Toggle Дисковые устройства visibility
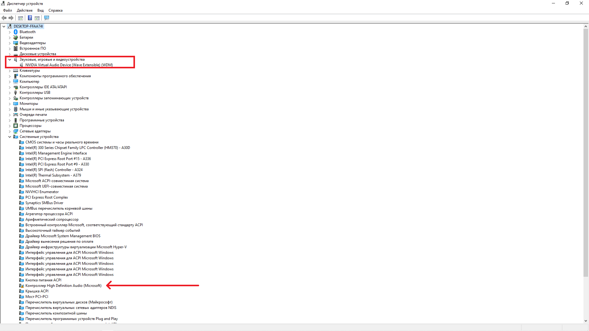 (x=9, y=54)
